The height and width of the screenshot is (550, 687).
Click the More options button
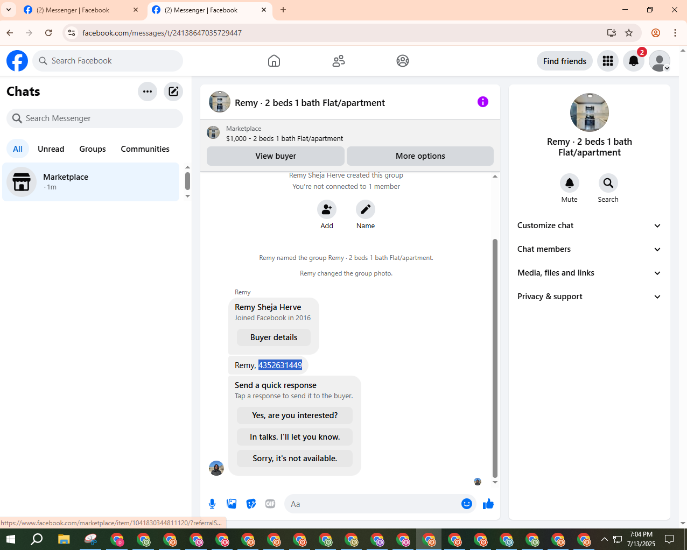pos(420,156)
